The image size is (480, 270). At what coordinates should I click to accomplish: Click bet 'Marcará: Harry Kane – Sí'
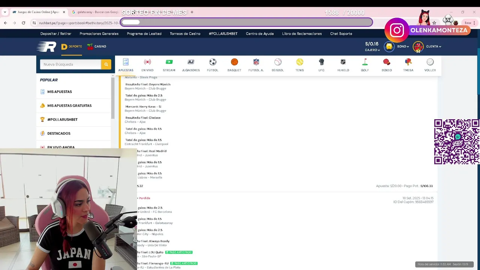coord(143,106)
